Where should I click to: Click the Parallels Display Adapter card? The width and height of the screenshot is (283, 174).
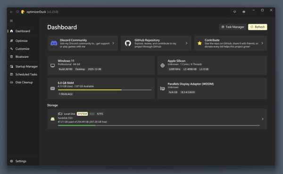pyautogui.click(x=212, y=88)
